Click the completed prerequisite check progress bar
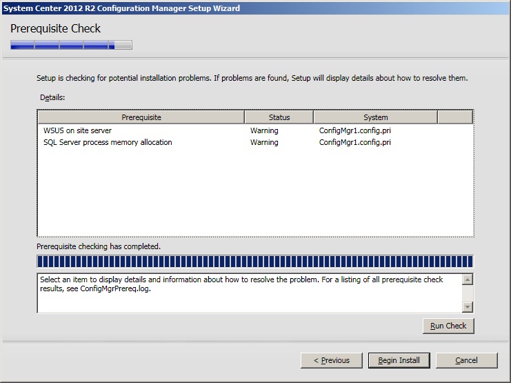The image size is (511, 383). [255, 262]
